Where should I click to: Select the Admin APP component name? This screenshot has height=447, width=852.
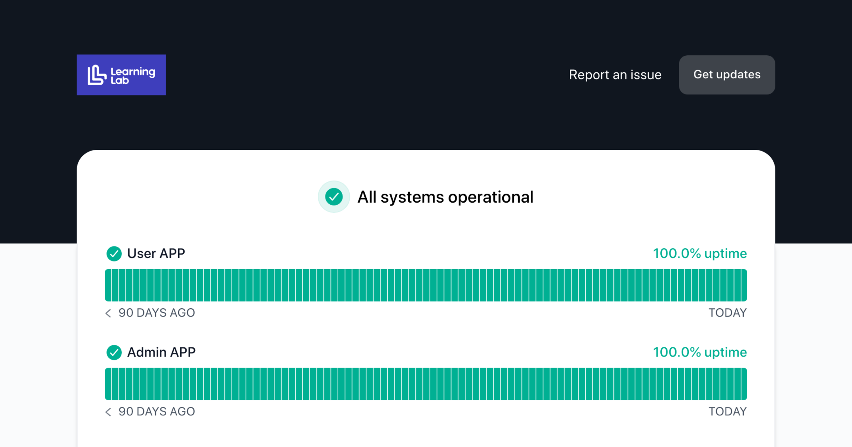(161, 352)
